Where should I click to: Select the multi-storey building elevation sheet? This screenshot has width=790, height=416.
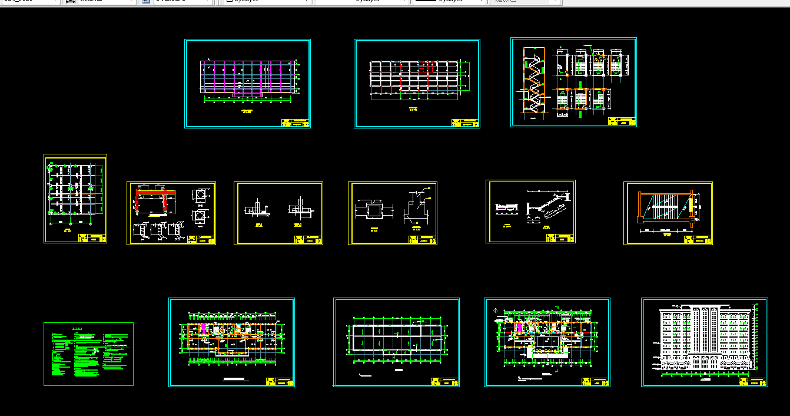pyautogui.click(x=705, y=342)
